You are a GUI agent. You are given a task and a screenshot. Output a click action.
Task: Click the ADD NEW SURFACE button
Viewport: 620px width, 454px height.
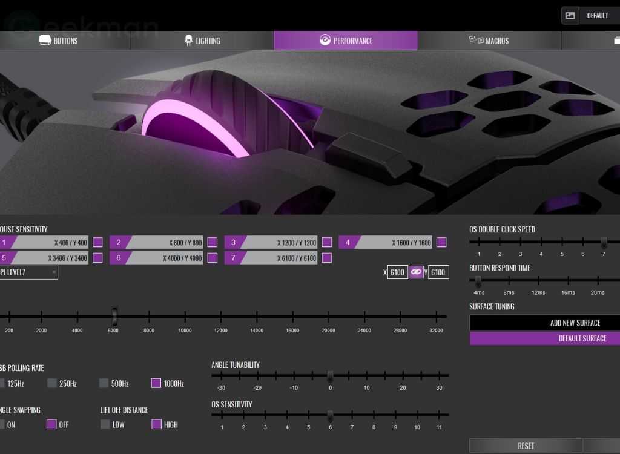[545, 323]
